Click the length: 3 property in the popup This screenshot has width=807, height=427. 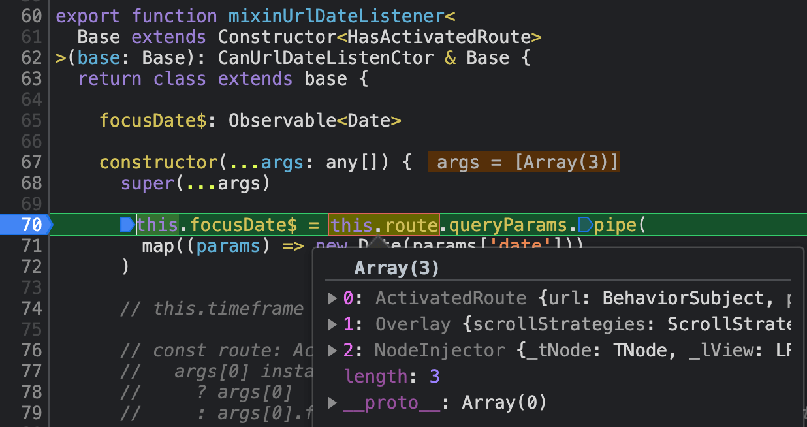point(392,376)
